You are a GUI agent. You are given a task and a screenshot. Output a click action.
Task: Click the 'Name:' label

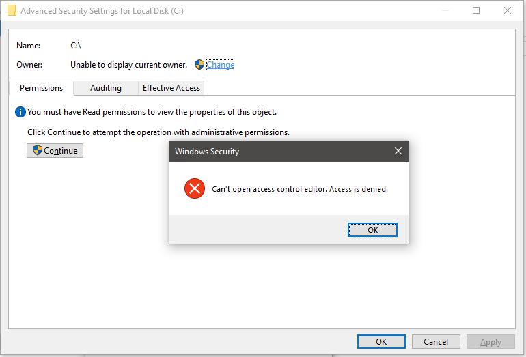[x=29, y=46]
